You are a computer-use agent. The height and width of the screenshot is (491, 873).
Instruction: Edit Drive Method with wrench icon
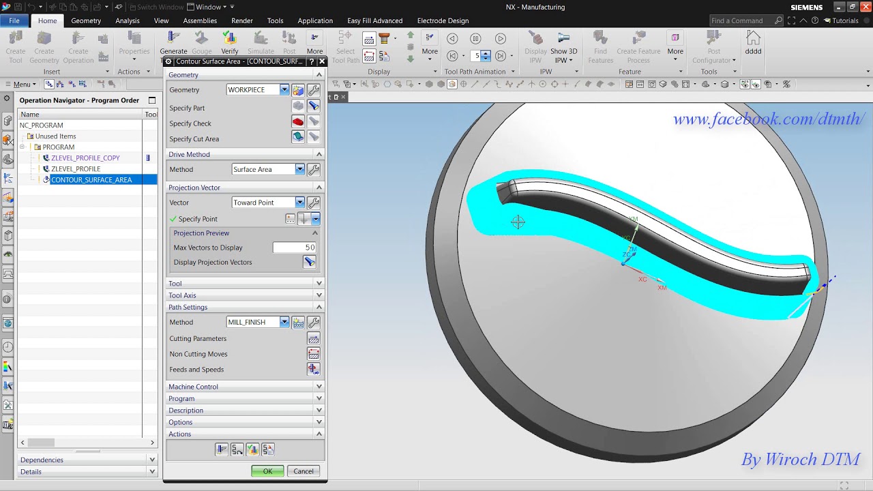[313, 169]
